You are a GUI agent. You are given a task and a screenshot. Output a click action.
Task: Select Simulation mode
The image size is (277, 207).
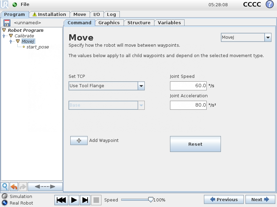pos(5,196)
